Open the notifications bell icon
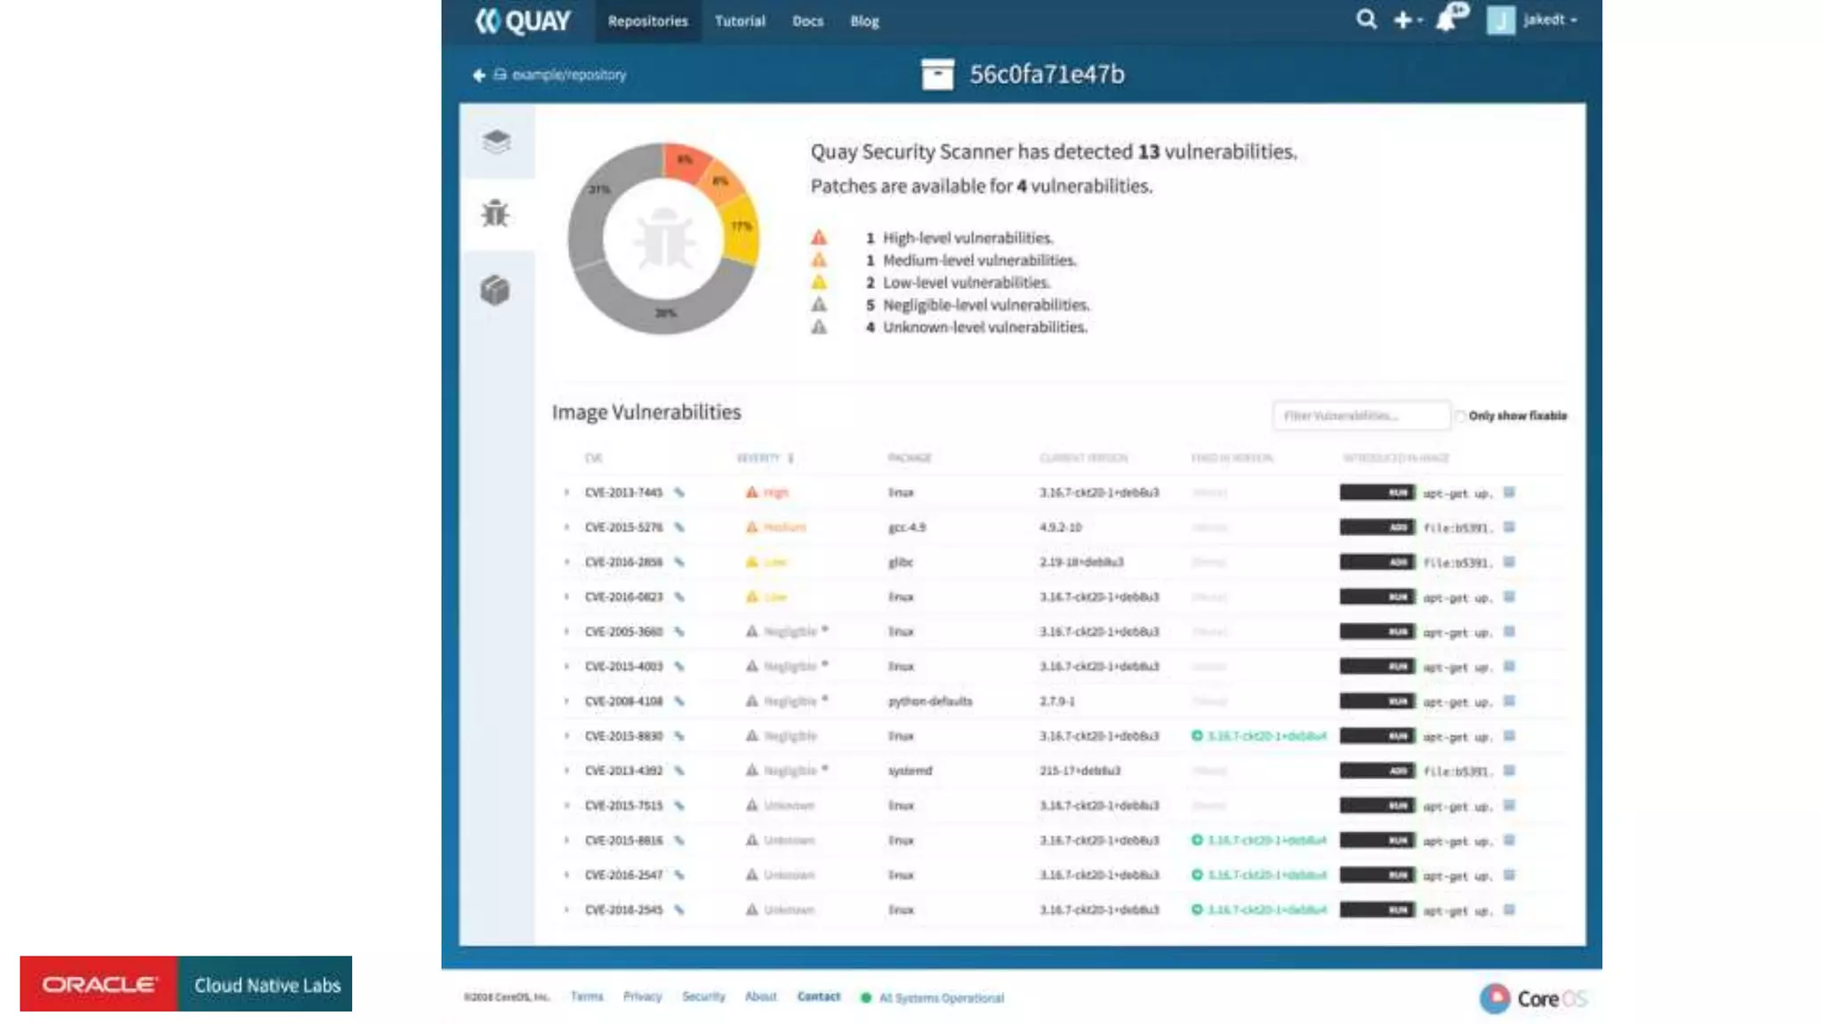This screenshot has height=1024, width=1821. click(1448, 20)
